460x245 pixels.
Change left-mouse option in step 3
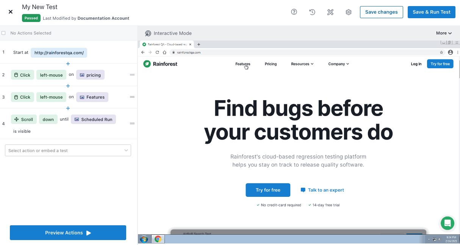pos(51,97)
